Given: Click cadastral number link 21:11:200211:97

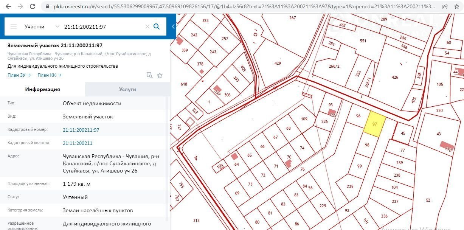Looking at the screenshot, I should (81, 130).
